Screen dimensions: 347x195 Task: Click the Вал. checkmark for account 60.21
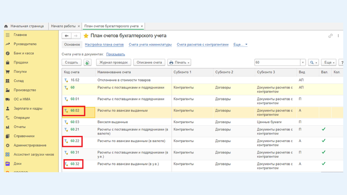click(x=324, y=130)
